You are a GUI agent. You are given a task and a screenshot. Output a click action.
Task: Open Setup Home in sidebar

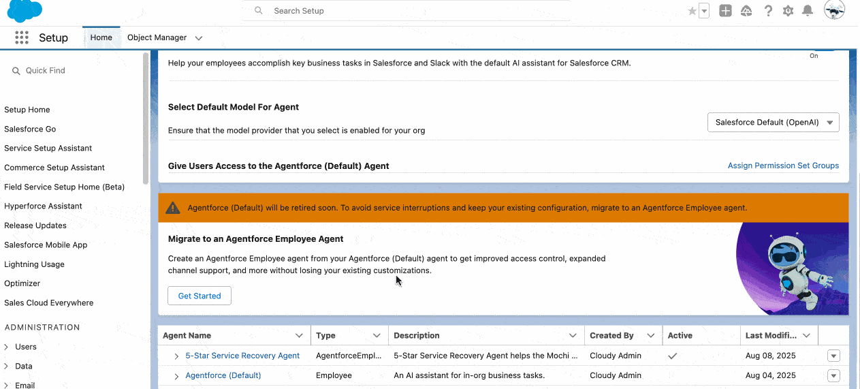click(x=27, y=110)
